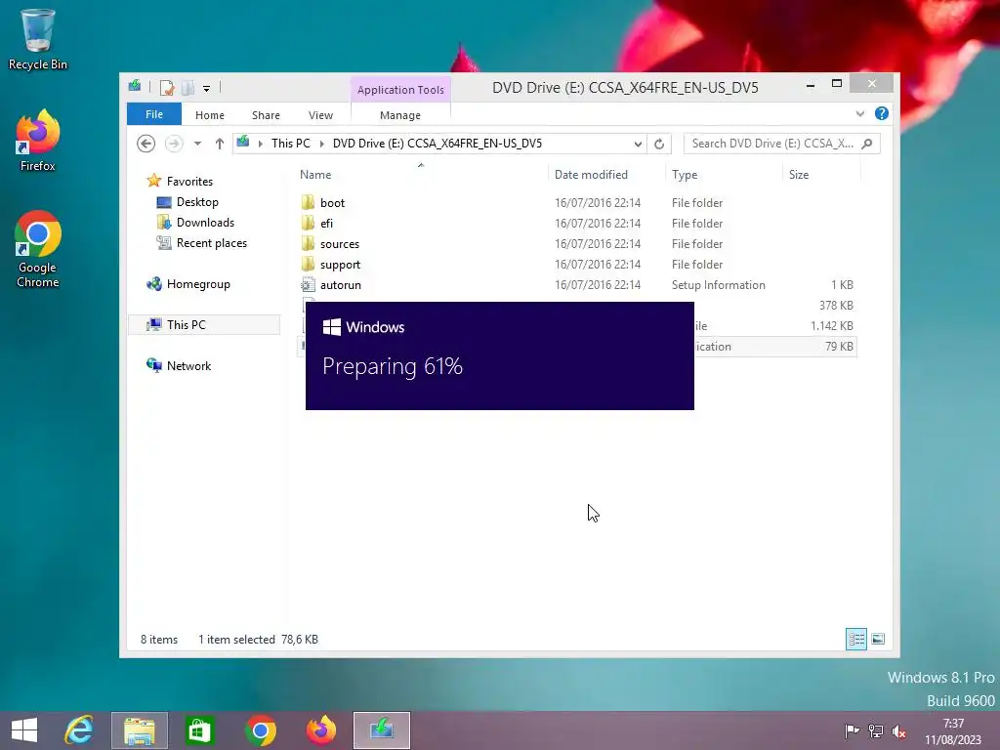Click the New folder quick access toolbar icon
Viewport: 1000px width, 750px height.
point(187,88)
